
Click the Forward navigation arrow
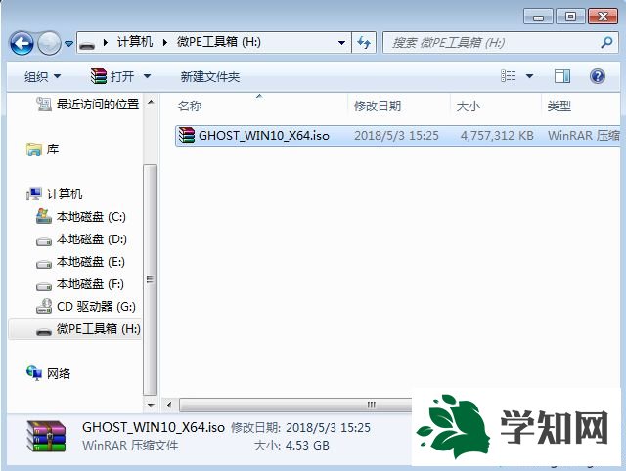(x=49, y=43)
